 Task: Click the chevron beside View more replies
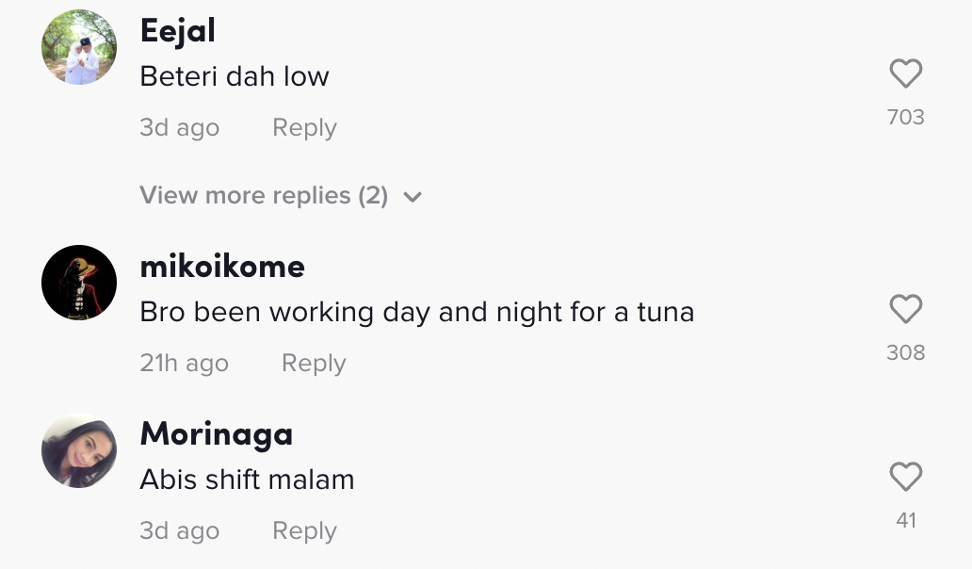coord(413,197)
